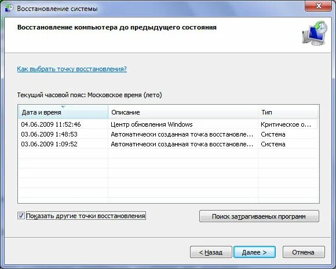Sort by 'Описание' column header
The width and height of the screenshot is (336, 269).
[x=183, y=112]
